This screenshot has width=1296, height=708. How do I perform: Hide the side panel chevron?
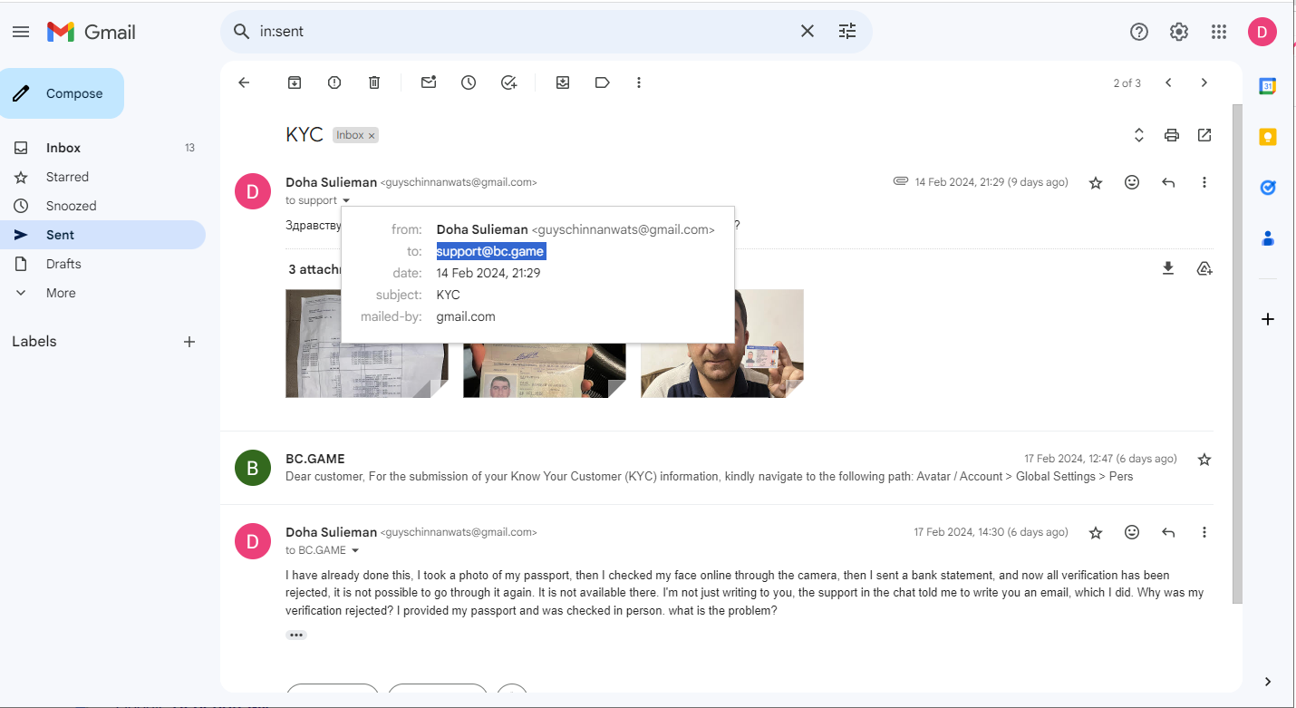tap(1268, 682)
